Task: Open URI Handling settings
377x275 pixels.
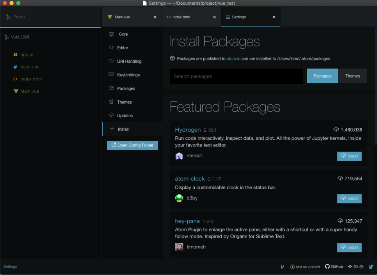Action: [x=133, y=61]
